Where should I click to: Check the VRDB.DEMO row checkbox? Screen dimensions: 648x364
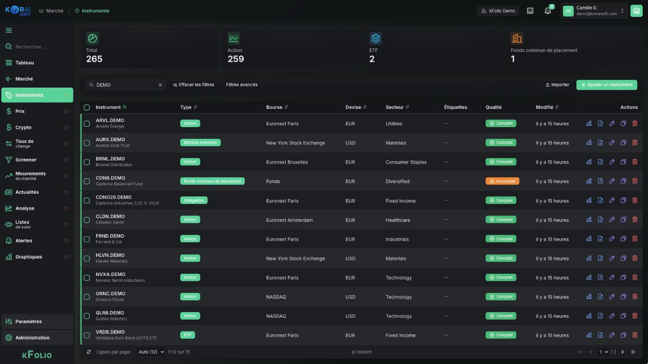coord(87,336)
